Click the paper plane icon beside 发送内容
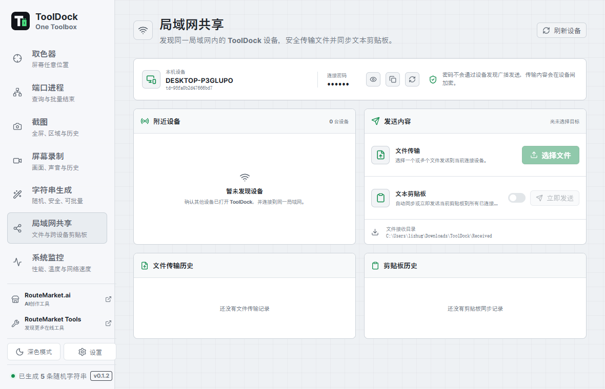The image size is (605, 389). pos(375,121)
